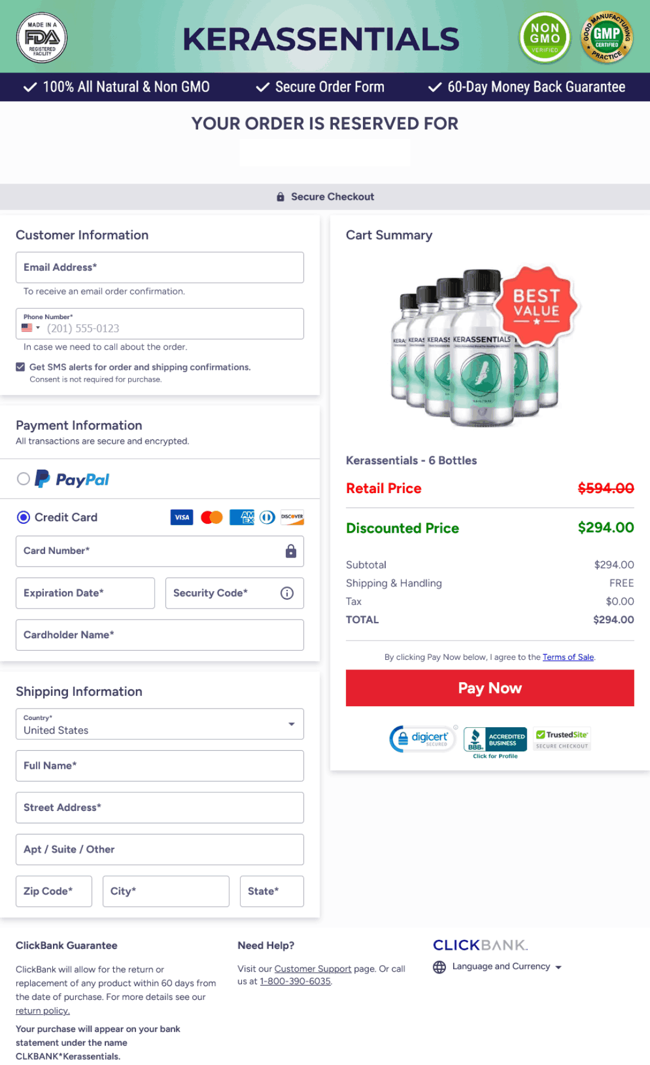Uncheck the Get SMS alerts checkbox
This screenshot has height=1065, width=650.
coord(20,367)
